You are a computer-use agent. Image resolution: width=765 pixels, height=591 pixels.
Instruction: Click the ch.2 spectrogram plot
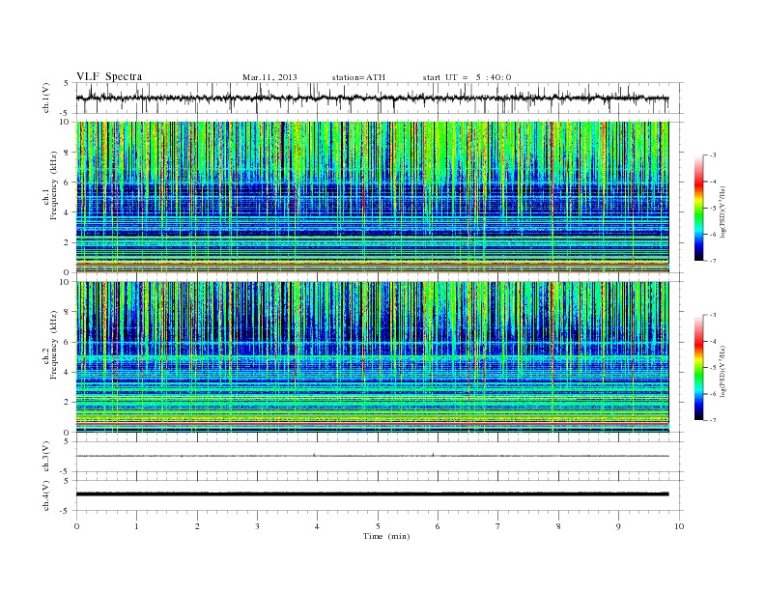372,357
